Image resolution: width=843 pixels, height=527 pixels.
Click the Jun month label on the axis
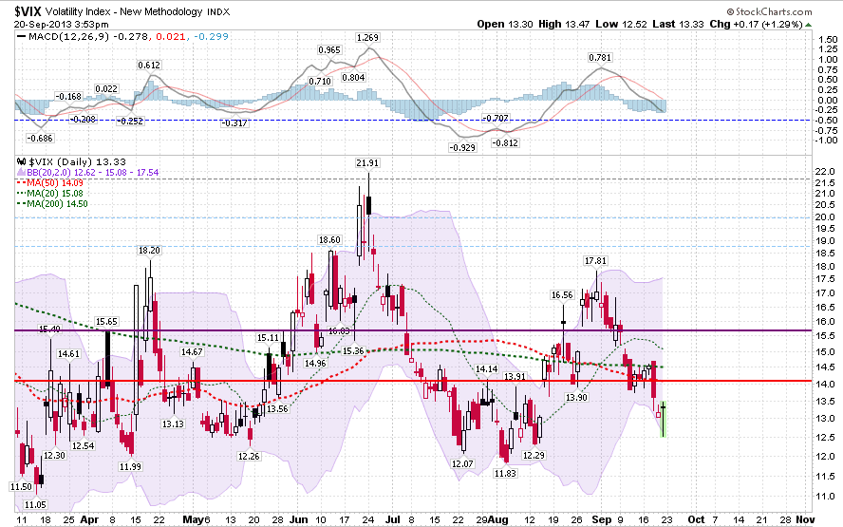tap(298, 519)
